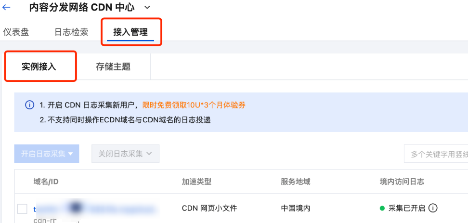This screenshot has height=223, width=468.
Task: Click the 加速类型 column header
Action: [196, 182]
